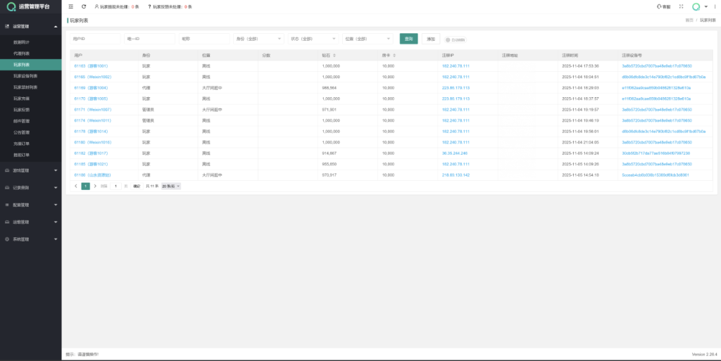Open the 状态 (全部) dropdown filter
The height and width of the screenshot is (361, 721).
[313, 39]
